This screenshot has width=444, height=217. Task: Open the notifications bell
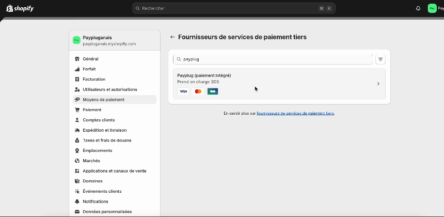(x=418, y=8)
